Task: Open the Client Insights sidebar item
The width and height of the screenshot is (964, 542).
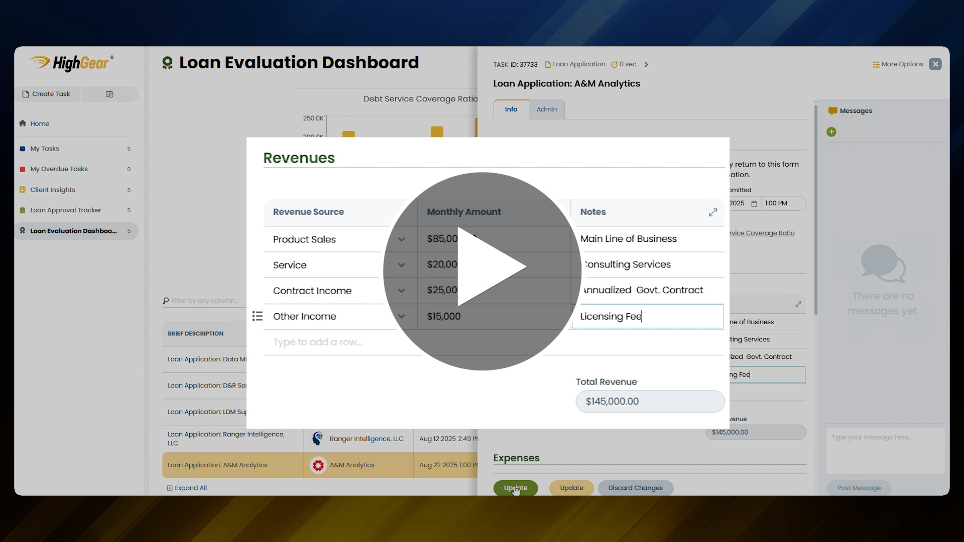Action: point(53,190)
